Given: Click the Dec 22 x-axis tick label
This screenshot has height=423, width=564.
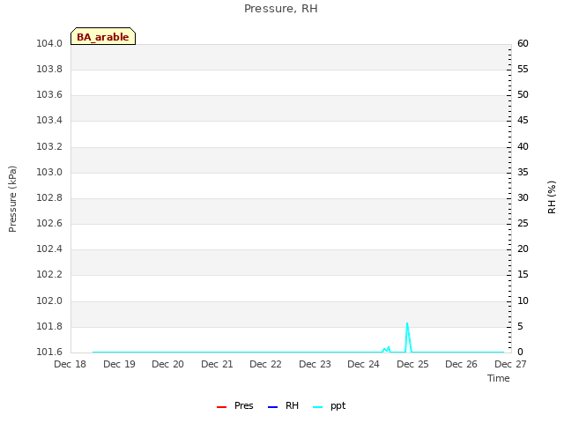Looking at the screenshot, I should 266,364.
